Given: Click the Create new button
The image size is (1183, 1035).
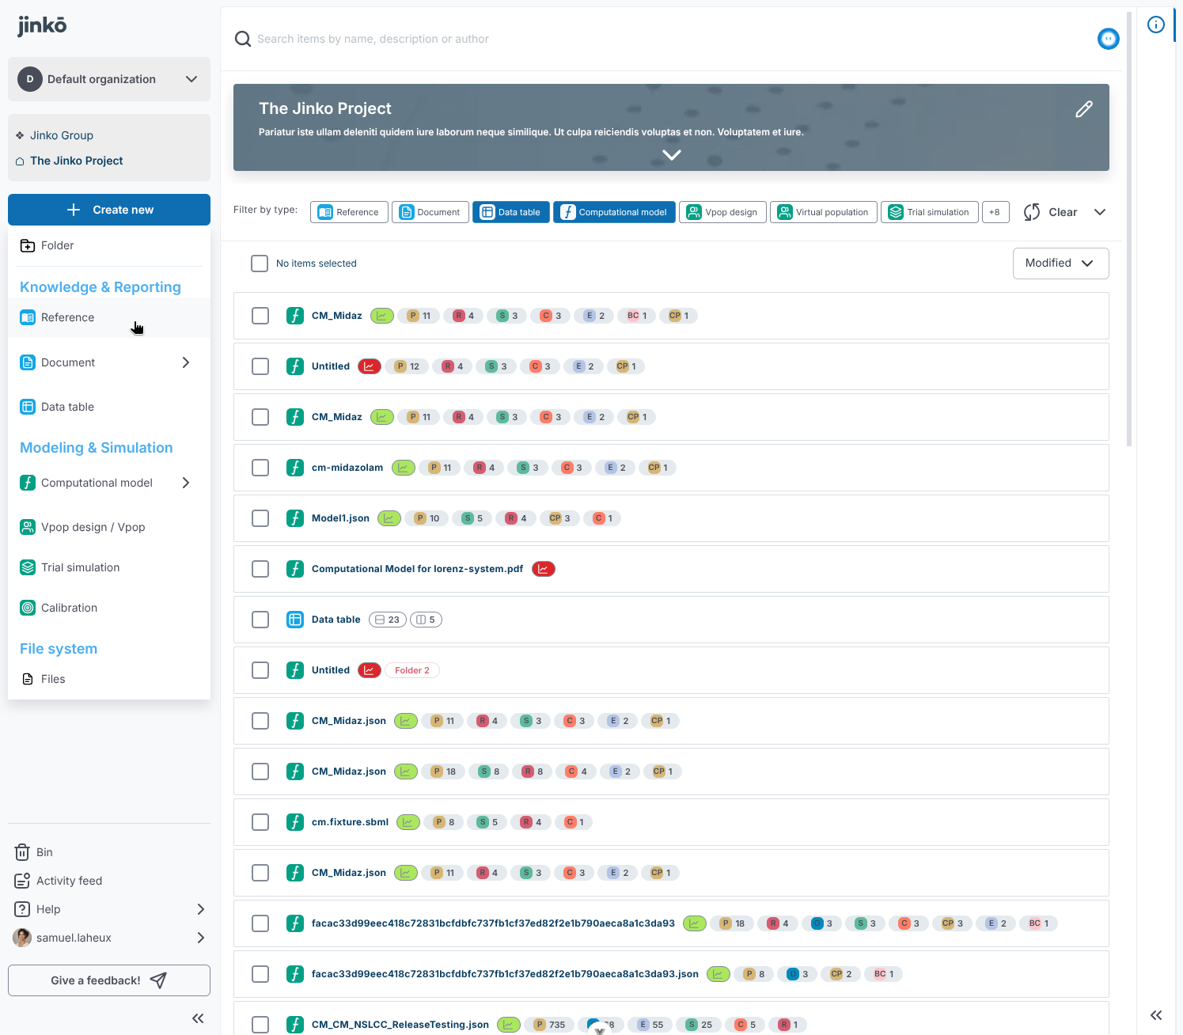Looking at the screenshot, I should point(109,210).
